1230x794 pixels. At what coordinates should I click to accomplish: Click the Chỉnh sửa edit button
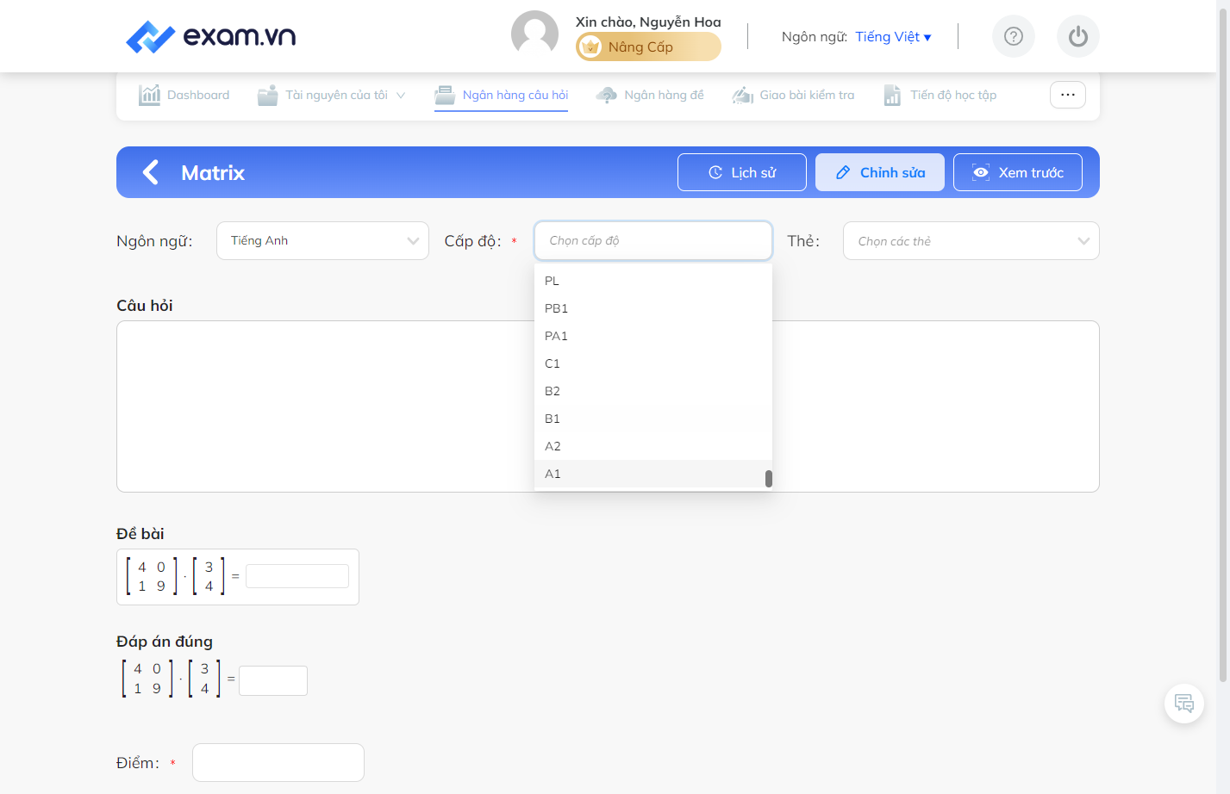(880, 172)
